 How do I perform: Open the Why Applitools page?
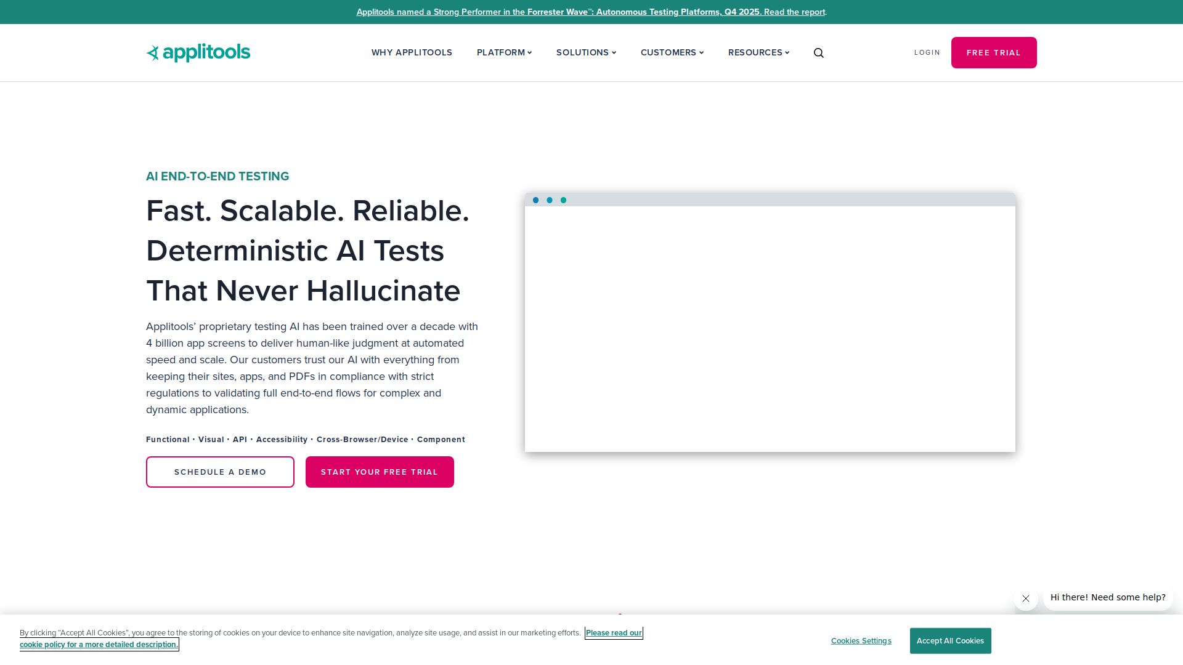tap(412, 53)
